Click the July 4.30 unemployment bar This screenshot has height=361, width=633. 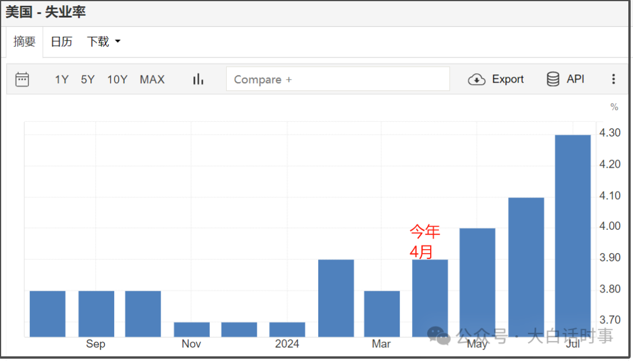573,236
